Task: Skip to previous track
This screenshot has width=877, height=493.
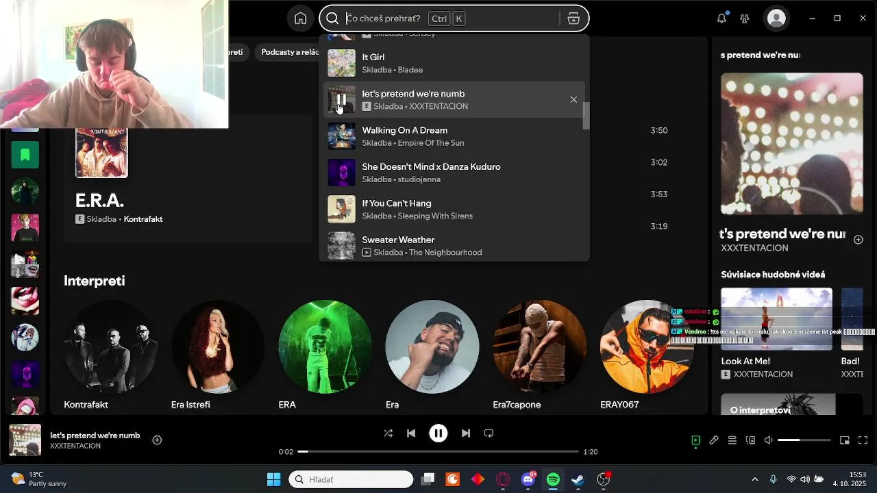Action: tap(411, 433)
